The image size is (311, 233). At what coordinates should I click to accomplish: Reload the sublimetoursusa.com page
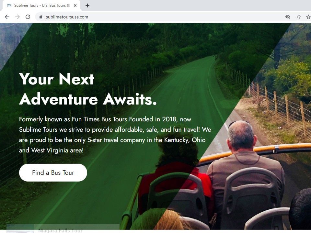point(28,17)
